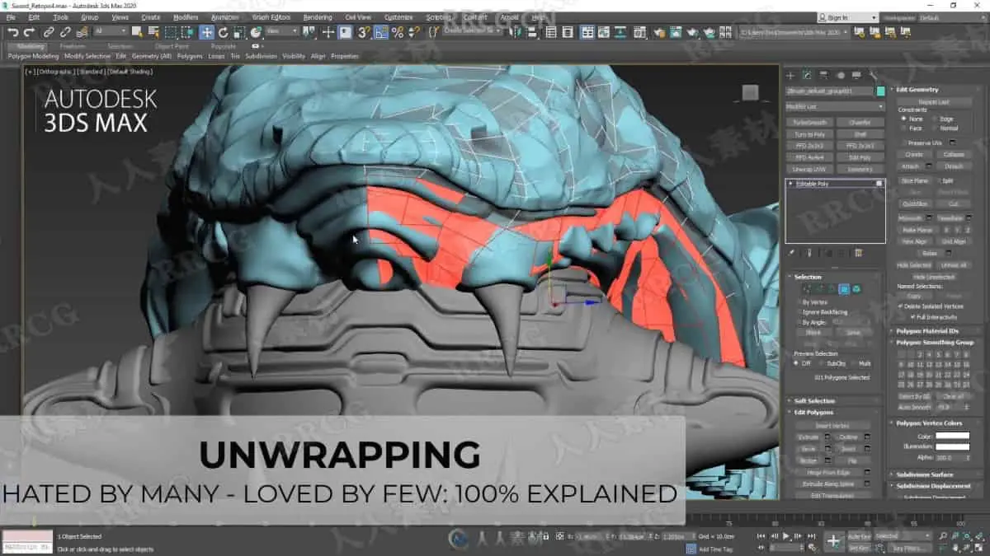Open the Hierarchy command panel tab

coord(823,75)
